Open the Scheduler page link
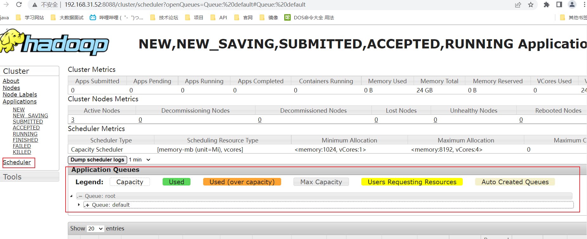This screenshot has height=239, width=587. point(17,162)
